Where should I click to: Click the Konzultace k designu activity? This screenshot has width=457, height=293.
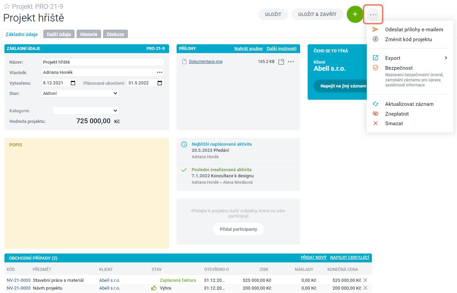223,176
